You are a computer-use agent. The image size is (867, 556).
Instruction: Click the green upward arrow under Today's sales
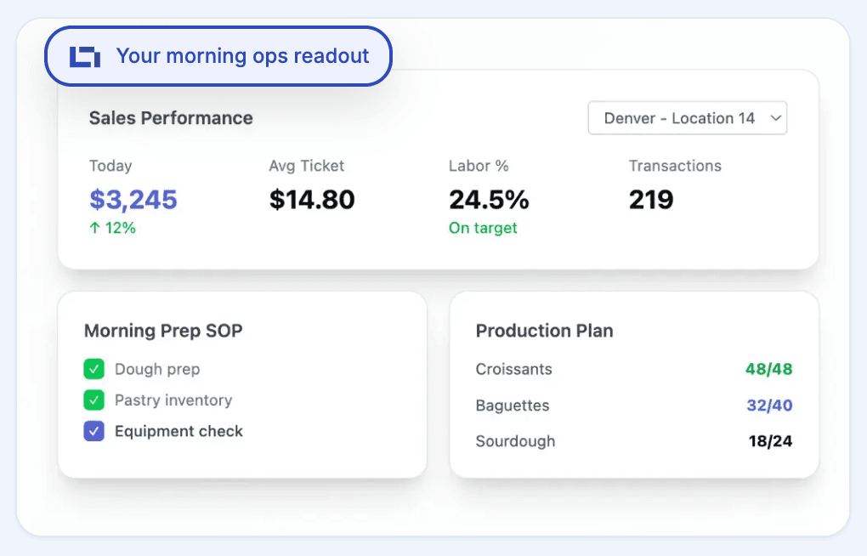98,228
